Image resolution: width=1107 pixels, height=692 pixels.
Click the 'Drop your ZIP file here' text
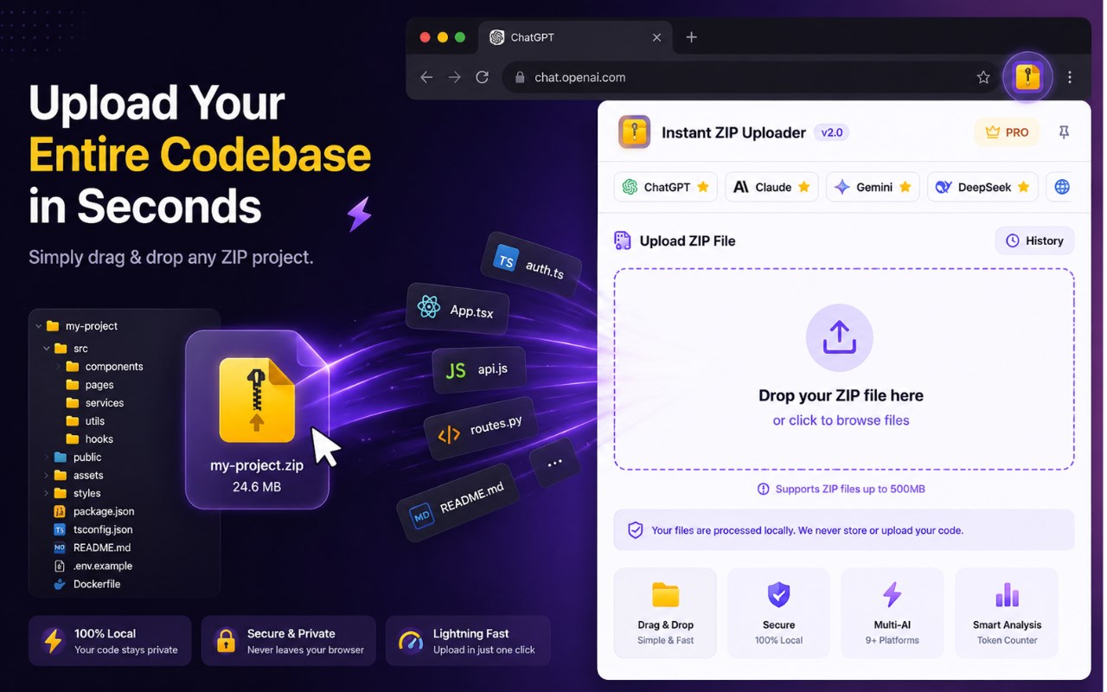click(841, 395)
